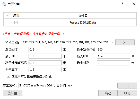The height and width of the screenshot is (99, 140).
Task: Close the 点云分割 dialog
Action: (x=134, y=4)
